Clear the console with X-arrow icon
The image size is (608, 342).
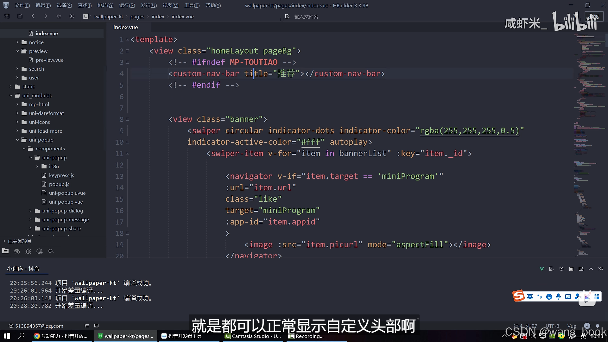tap(601, 269)
